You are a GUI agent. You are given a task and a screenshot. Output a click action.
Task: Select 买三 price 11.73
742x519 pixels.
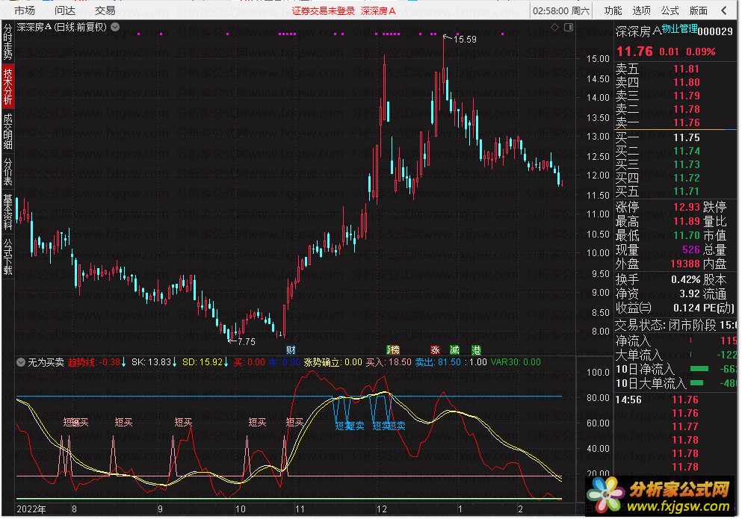[x=686, y=164]
